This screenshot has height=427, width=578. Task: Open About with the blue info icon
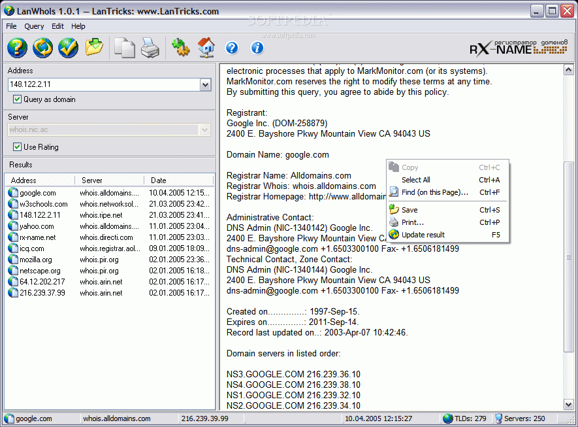tap(257, 48)
